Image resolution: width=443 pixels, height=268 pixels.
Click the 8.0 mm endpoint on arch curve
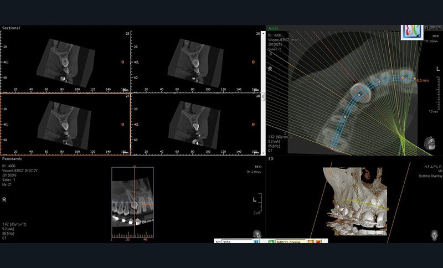tap(415, 79)
